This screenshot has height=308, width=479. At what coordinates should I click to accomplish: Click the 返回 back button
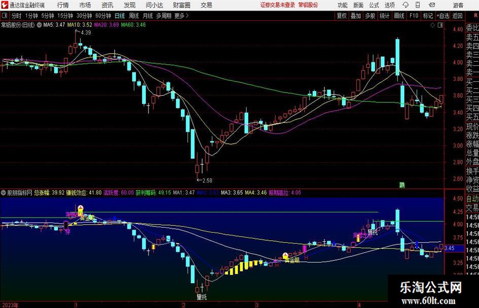point(457,16)
